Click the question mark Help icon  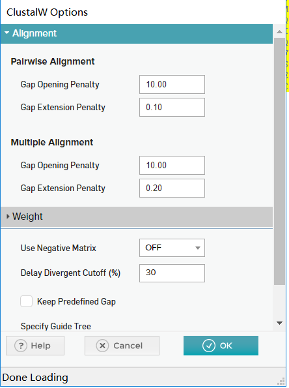(21, 346)
